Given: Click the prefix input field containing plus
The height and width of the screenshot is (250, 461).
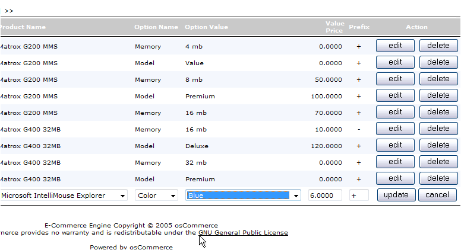Looking at the screenshot, I should [x=359, y=195].
